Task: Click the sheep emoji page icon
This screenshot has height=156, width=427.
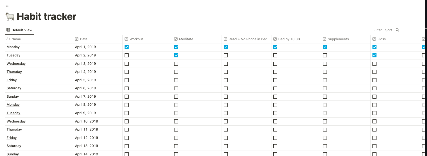Action: pyautogui.click(x=10, y=16)
